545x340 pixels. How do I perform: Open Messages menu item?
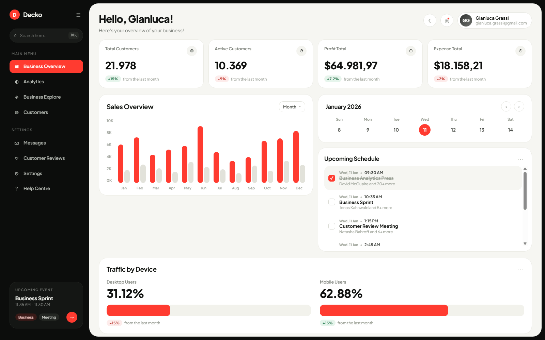click(46, 143)
